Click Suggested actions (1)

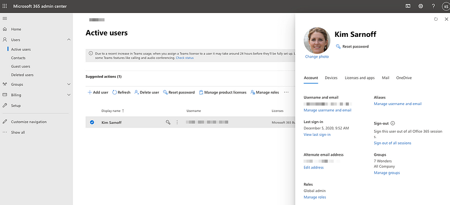click(103, 77)
